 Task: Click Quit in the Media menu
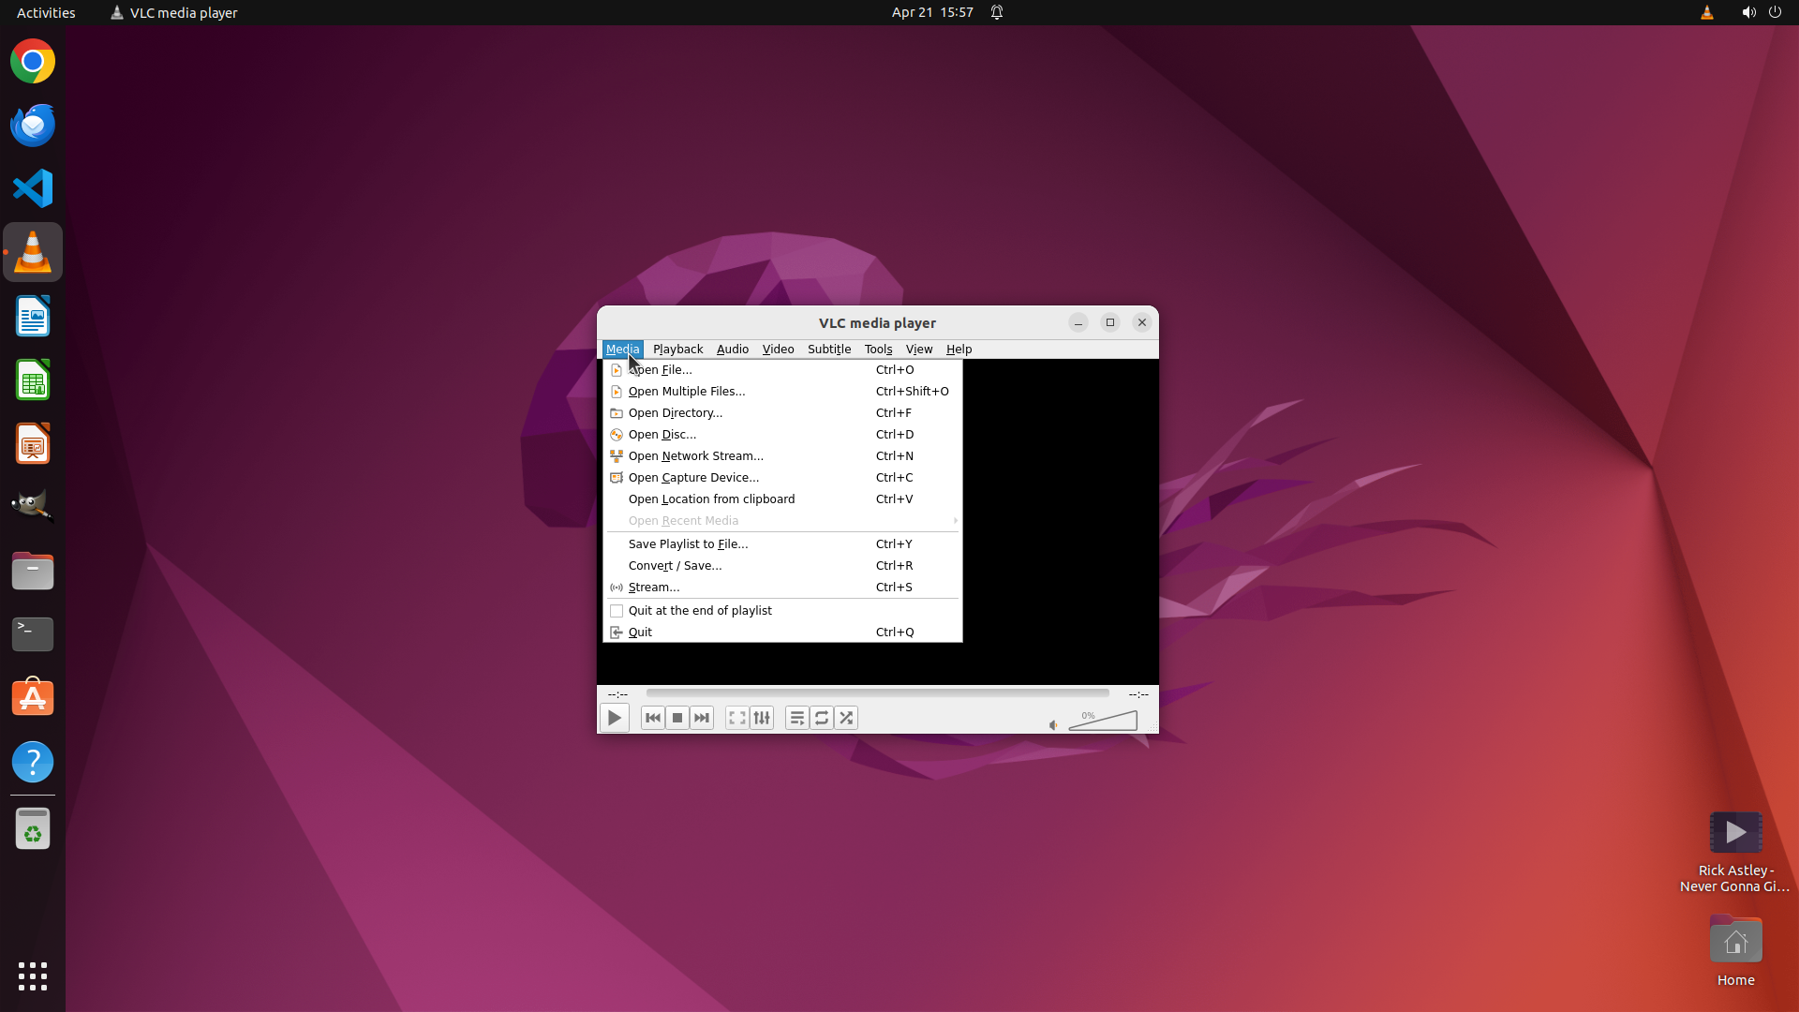(641, 632)
